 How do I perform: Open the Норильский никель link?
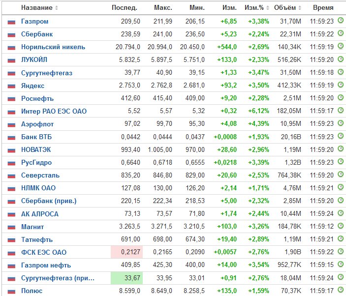coord(53,47)
